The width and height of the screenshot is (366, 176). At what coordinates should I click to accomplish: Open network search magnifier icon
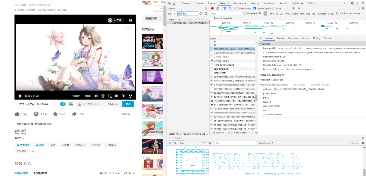(230, 9)
